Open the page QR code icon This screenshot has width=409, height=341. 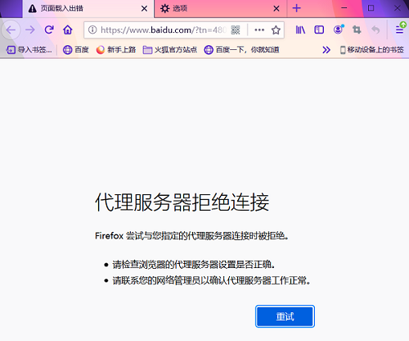[x=236, y=30]
